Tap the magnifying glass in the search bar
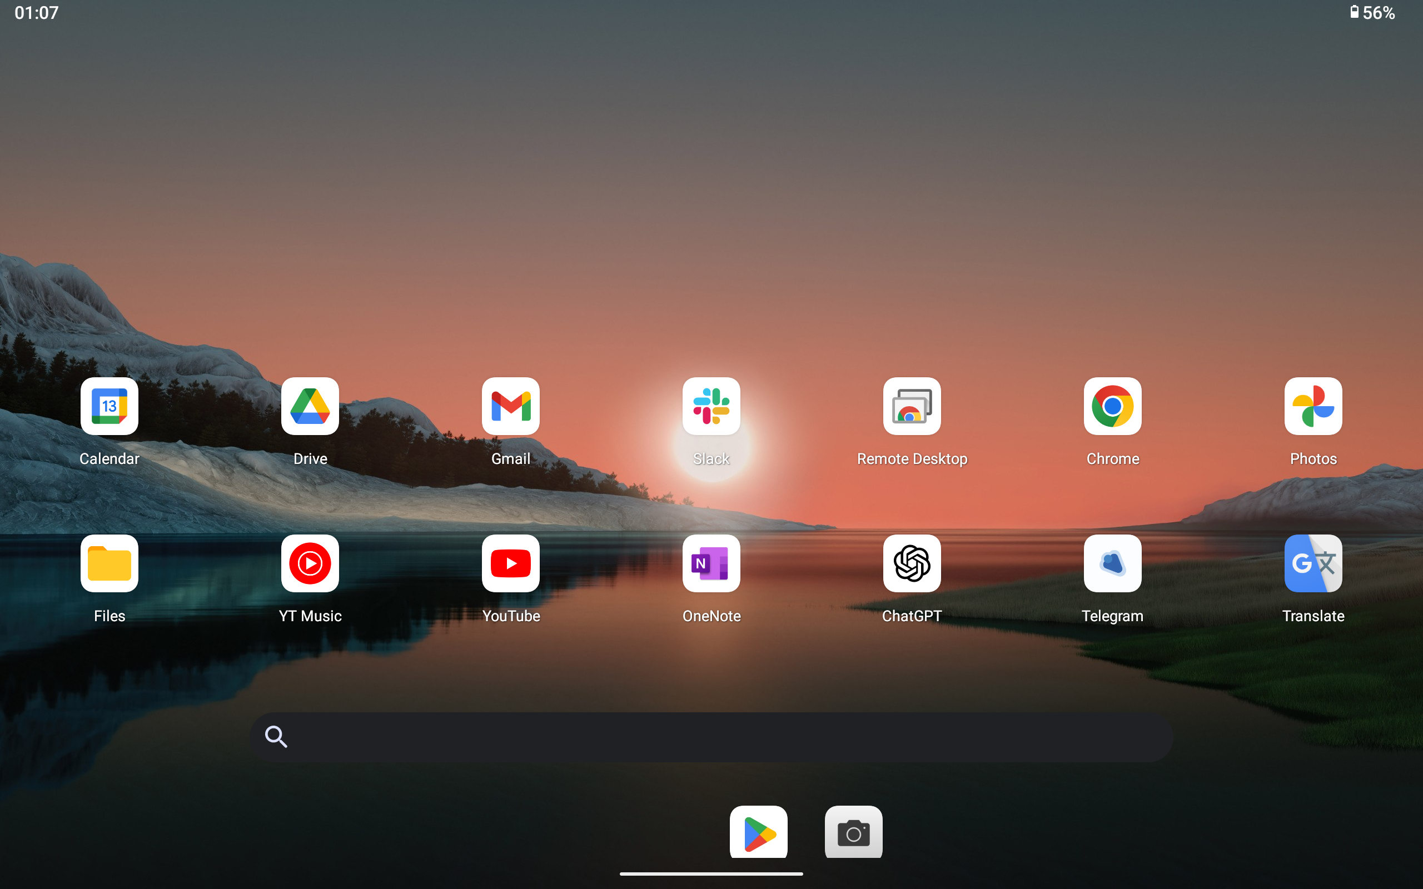 tap(276, 736)
